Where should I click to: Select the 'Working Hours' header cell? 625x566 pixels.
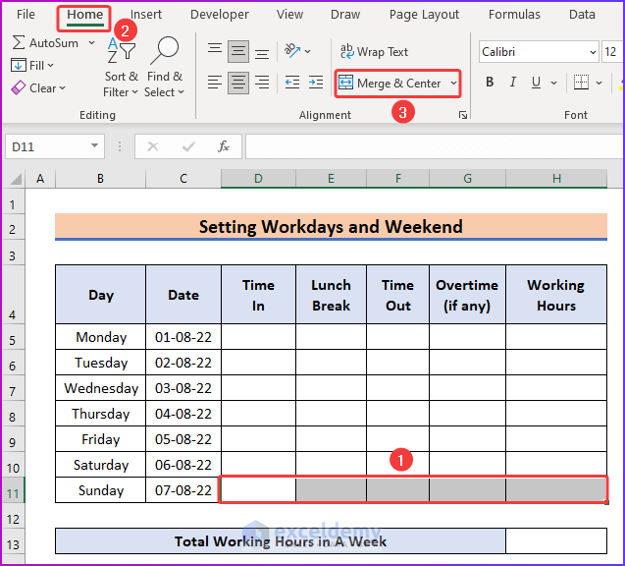coord(556,295)
